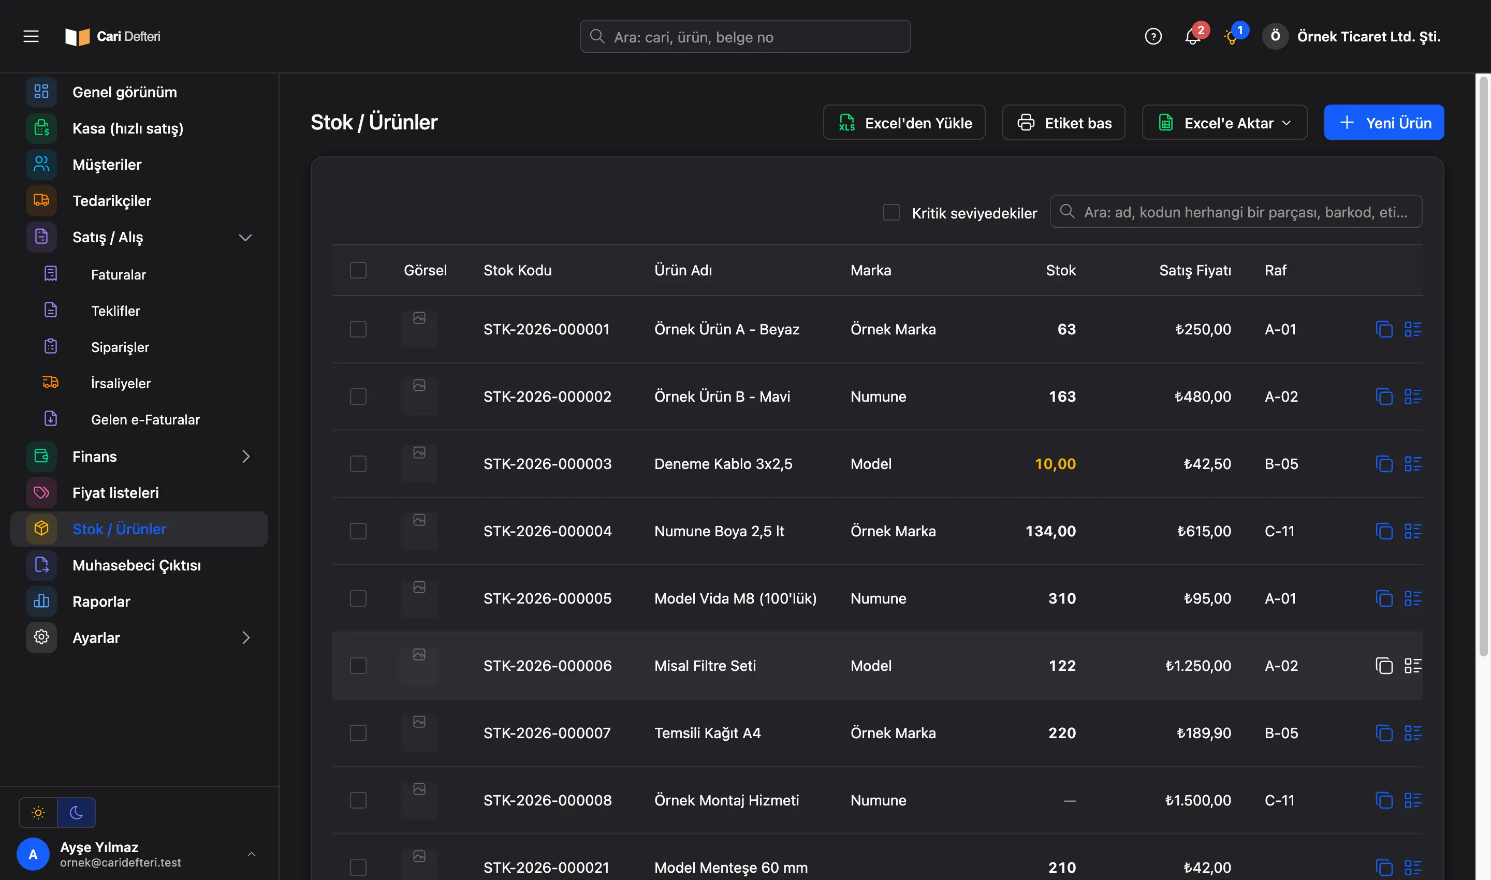The width and height of the screenshot is (1491, 880).
Task: Switch to light theme sun icon
Action: coord(38,812)
